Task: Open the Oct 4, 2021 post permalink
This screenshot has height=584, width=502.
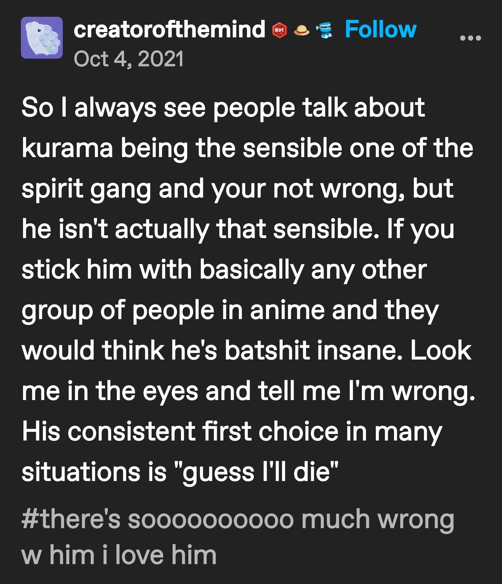Action: 129,58
